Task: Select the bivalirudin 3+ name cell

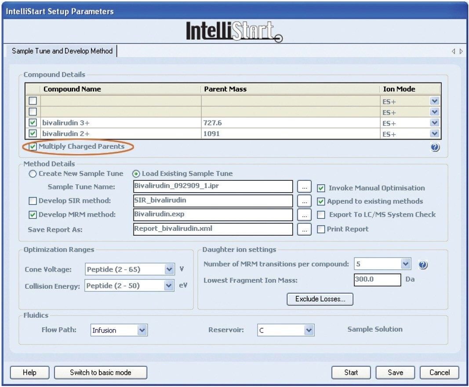Action: tap(120, 123)
